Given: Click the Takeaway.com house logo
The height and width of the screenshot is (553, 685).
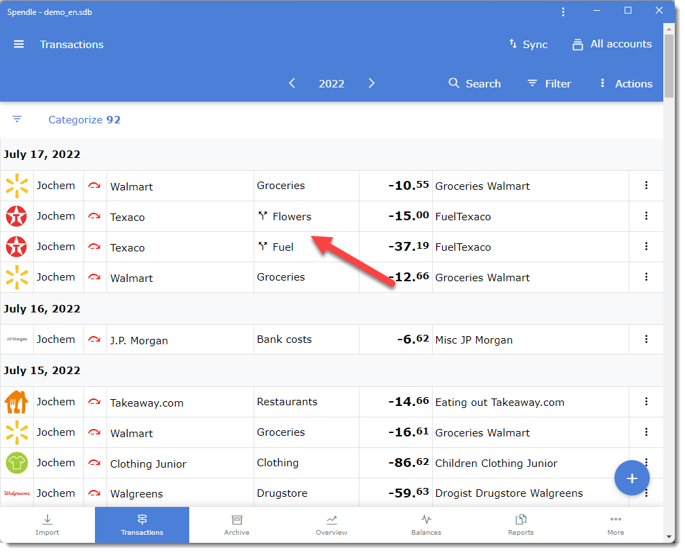Looking at the screenshot, I should (16, 402).
